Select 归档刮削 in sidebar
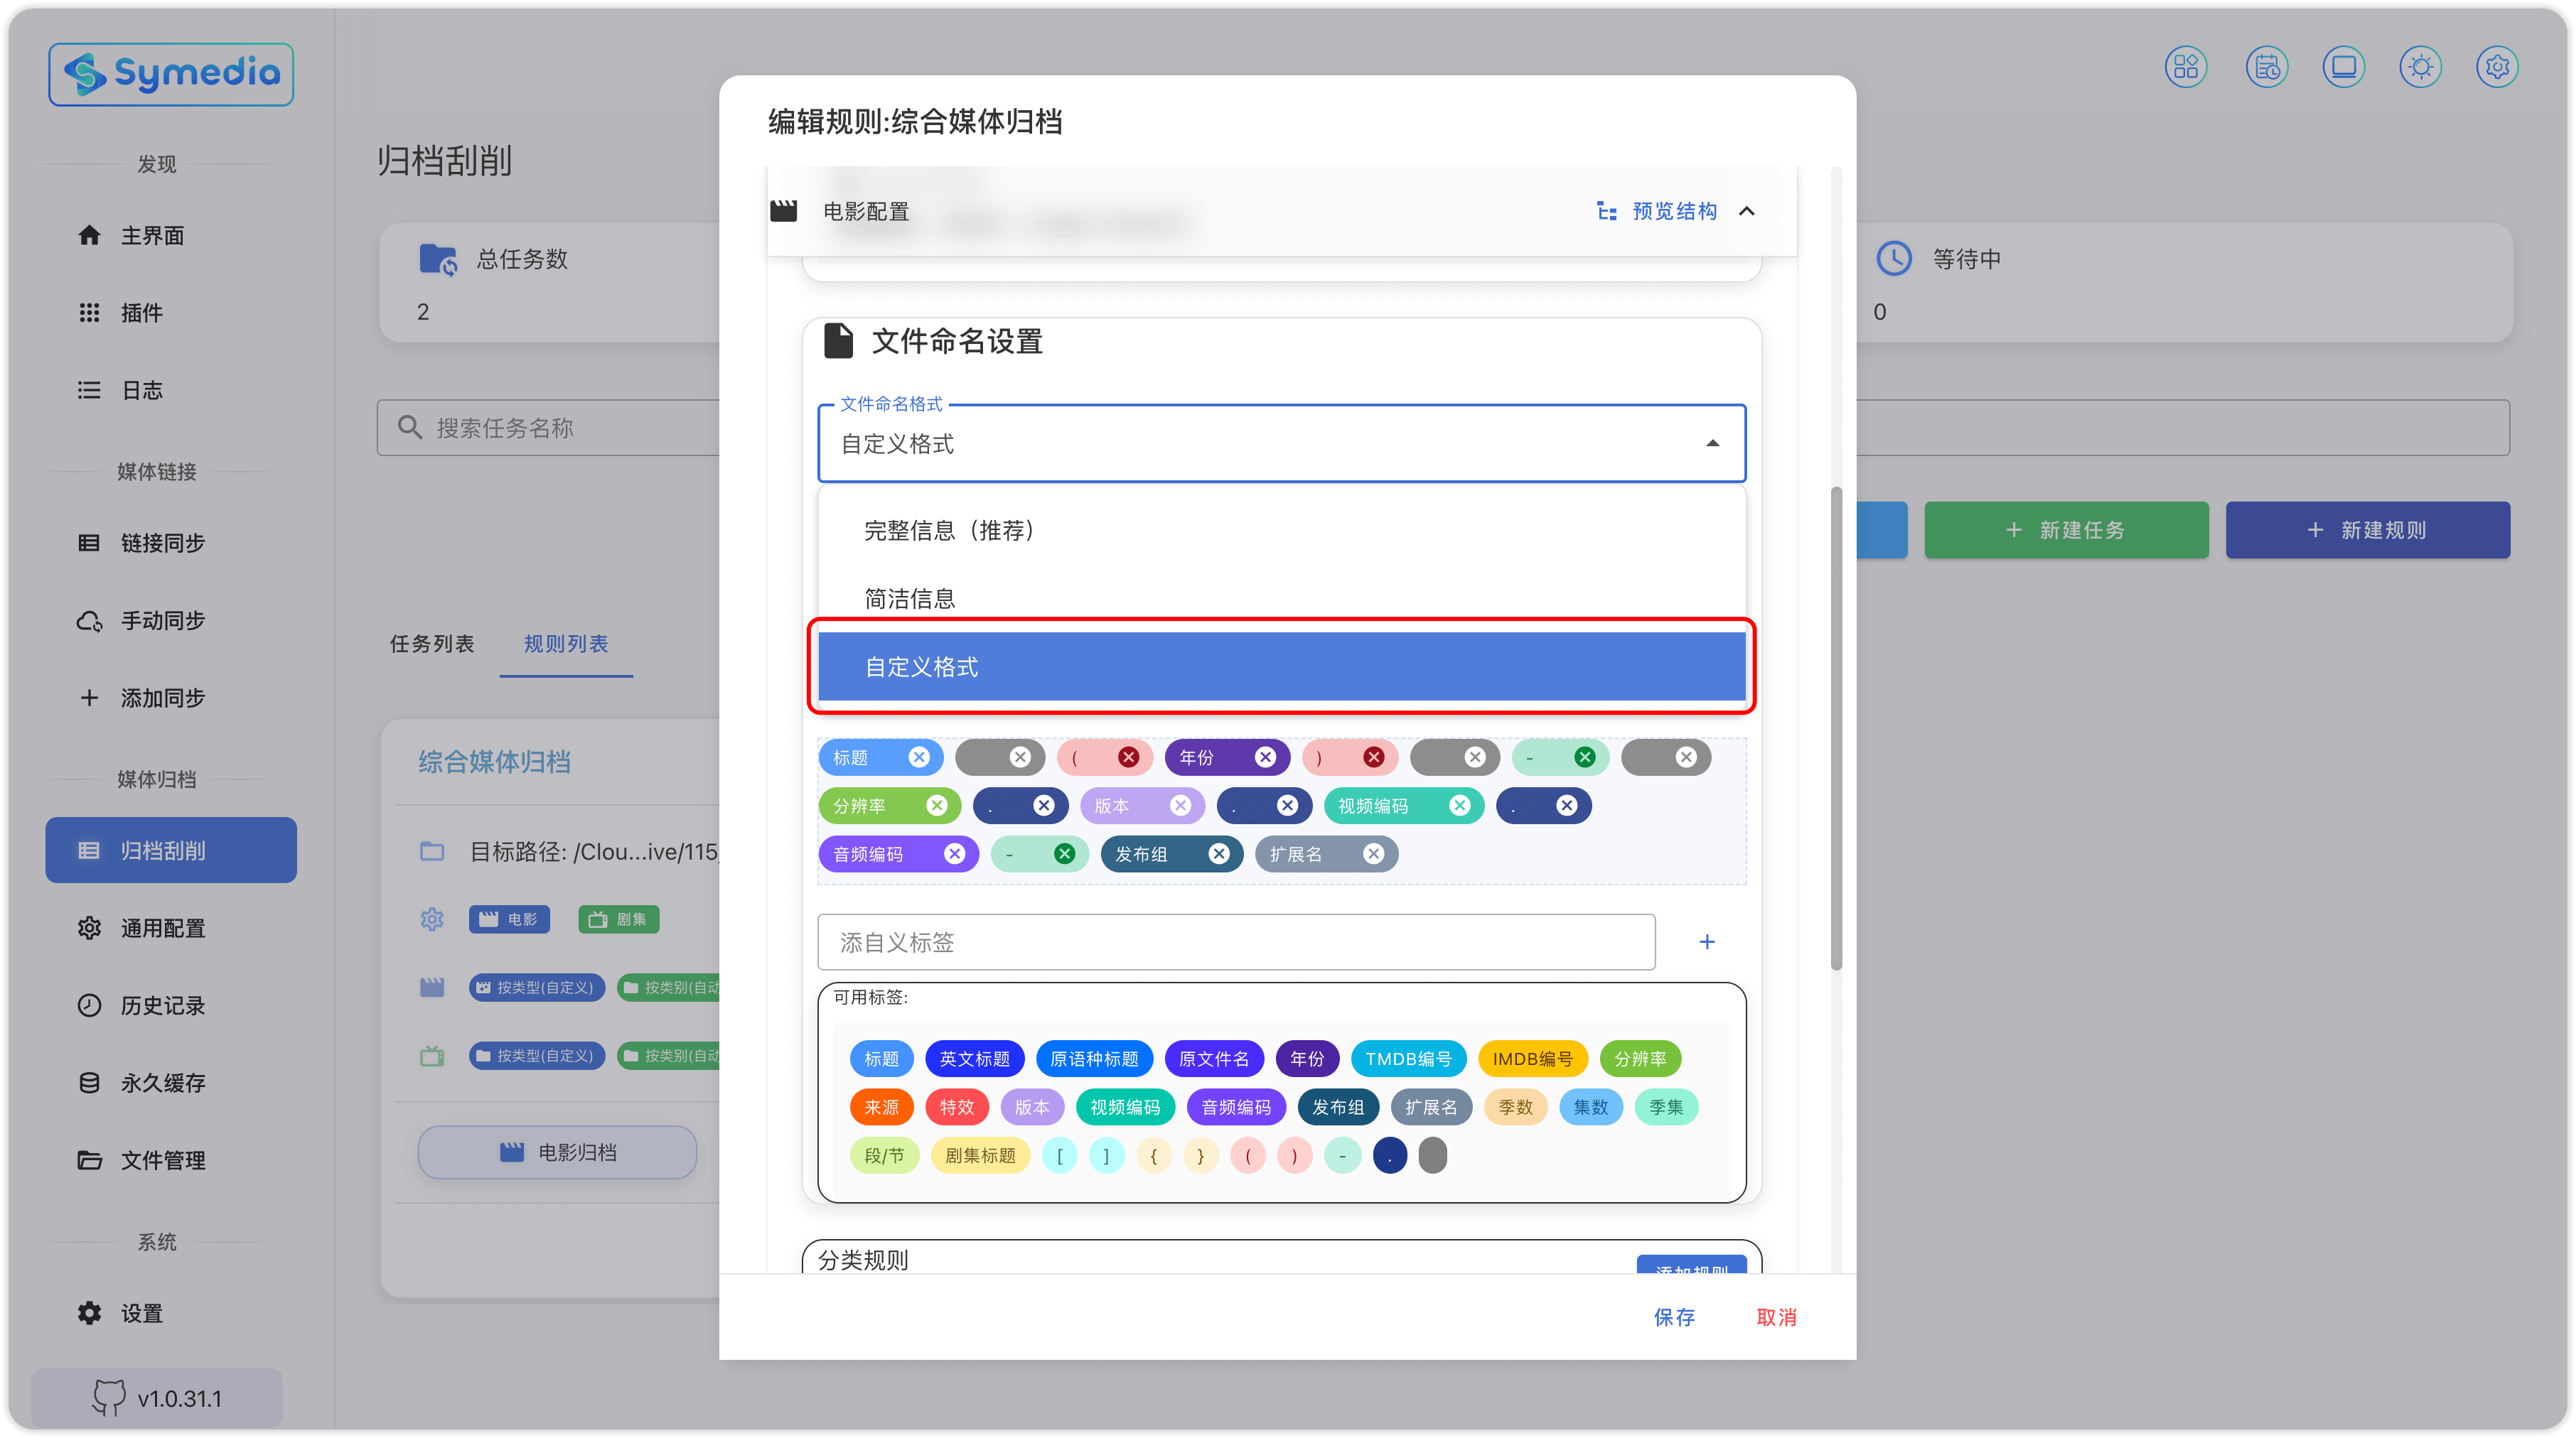The height and width of the screenshot is (1438, 2576). point(171,850)
